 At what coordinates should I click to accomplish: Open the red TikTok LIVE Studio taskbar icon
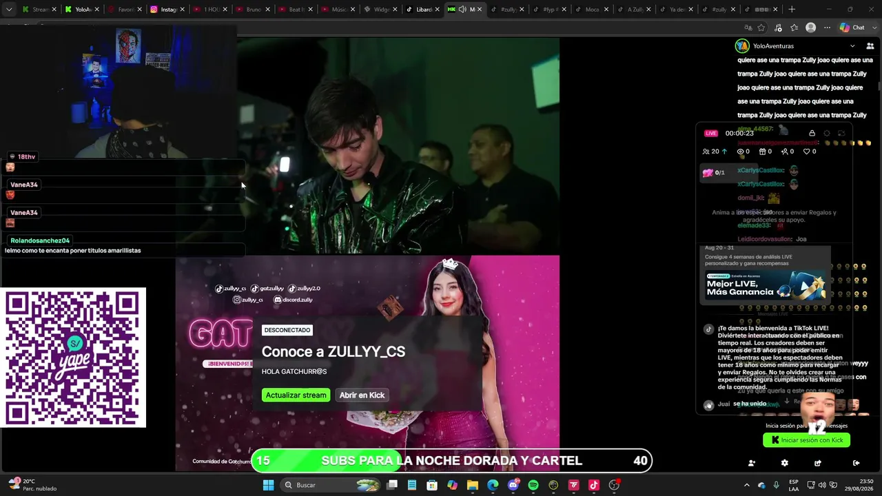[x=573, y=485]
